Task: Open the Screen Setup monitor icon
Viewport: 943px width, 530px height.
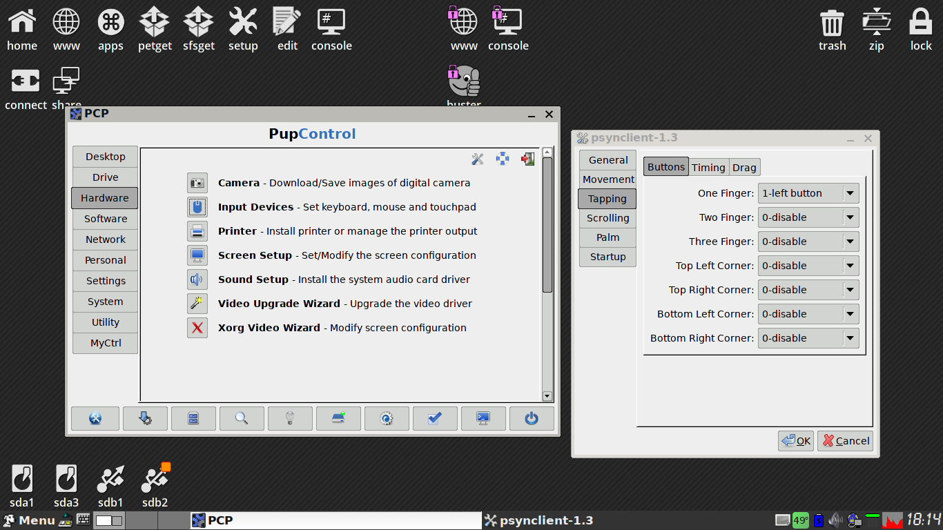Action: coord(197,255)
